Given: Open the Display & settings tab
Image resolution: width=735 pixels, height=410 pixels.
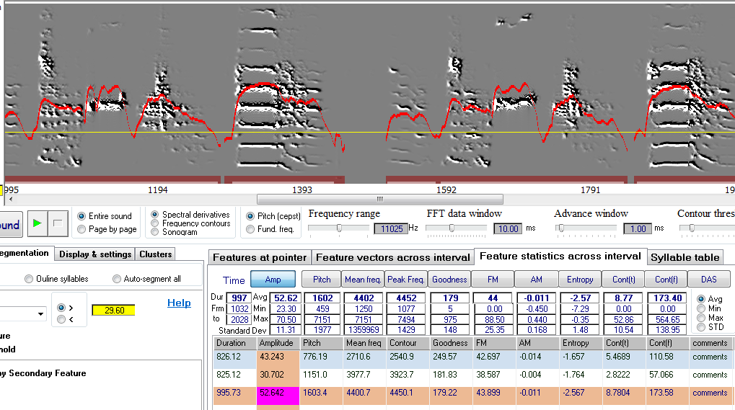Looking at the screenshot, I should click(x=95, y=254).
